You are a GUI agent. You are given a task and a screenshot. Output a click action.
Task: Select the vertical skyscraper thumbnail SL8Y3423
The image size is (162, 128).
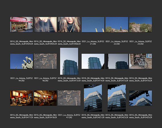coord(117,98)
